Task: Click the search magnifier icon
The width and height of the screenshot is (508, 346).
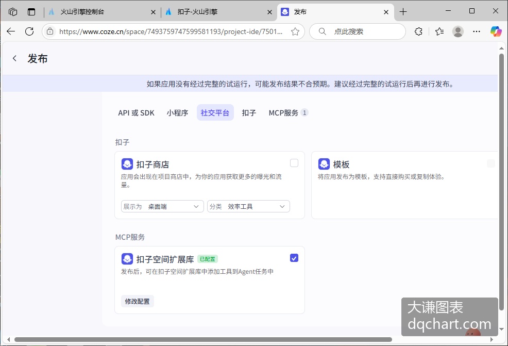Action: point(323,31)
